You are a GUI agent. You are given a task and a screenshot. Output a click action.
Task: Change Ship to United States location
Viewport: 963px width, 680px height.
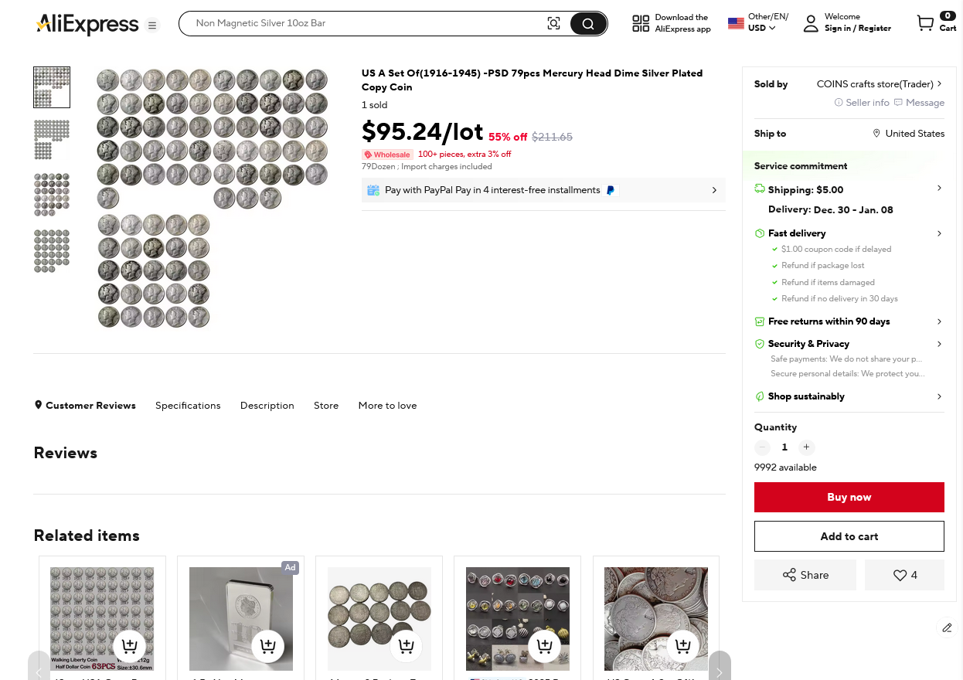(908, 134)
